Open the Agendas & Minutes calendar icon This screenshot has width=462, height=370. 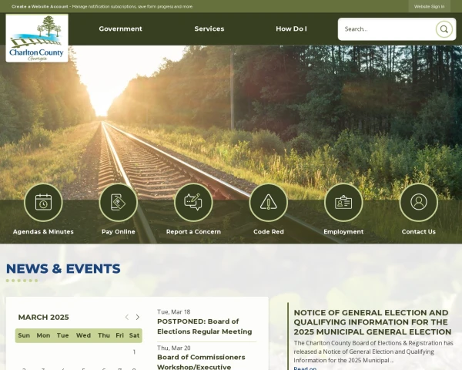coord(43,203)
